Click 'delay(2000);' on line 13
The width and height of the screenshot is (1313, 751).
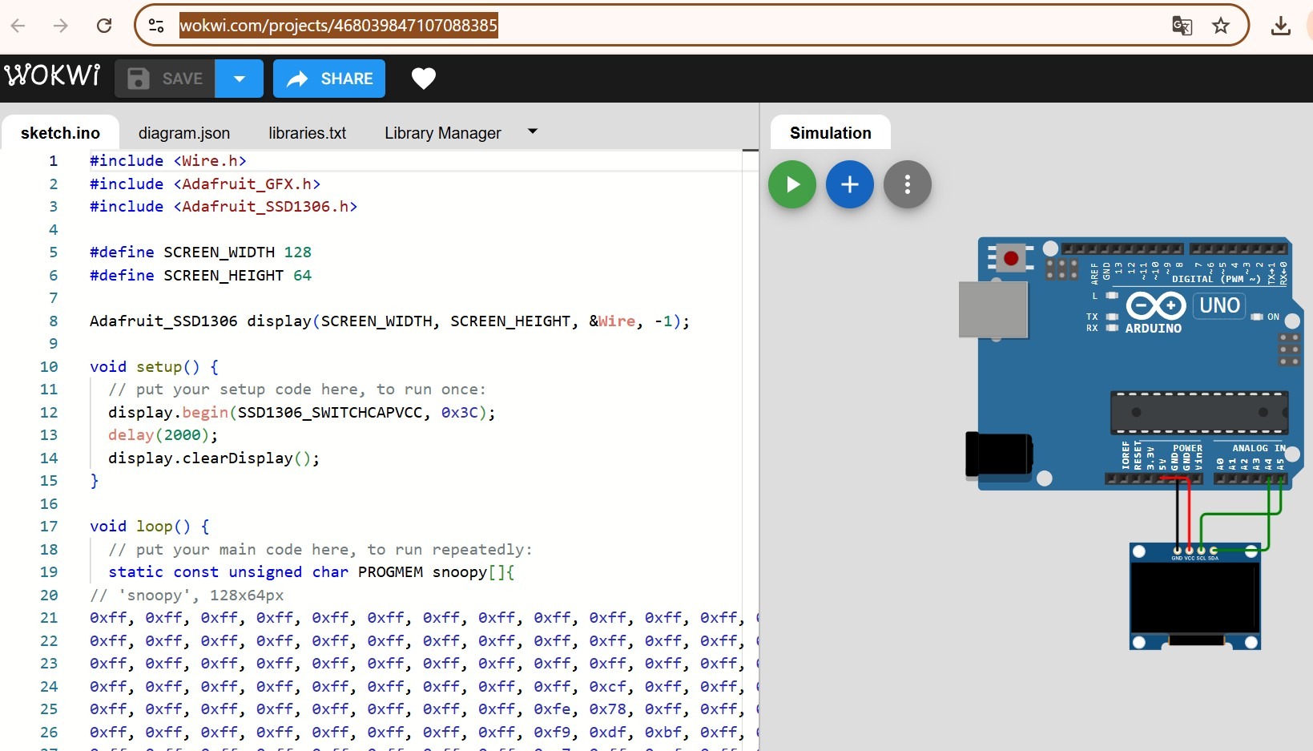163,435
